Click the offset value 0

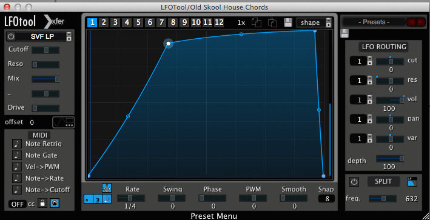(x=32, y=122)
